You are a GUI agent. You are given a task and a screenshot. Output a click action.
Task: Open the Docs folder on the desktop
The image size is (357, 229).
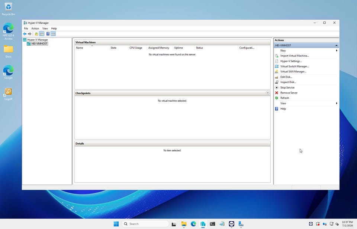(9, 51)
